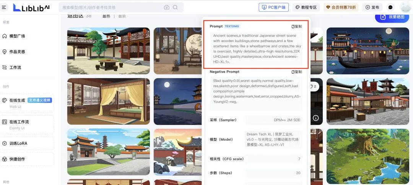Open 快捷创作 in the sidebar

[x=27, y=159]
